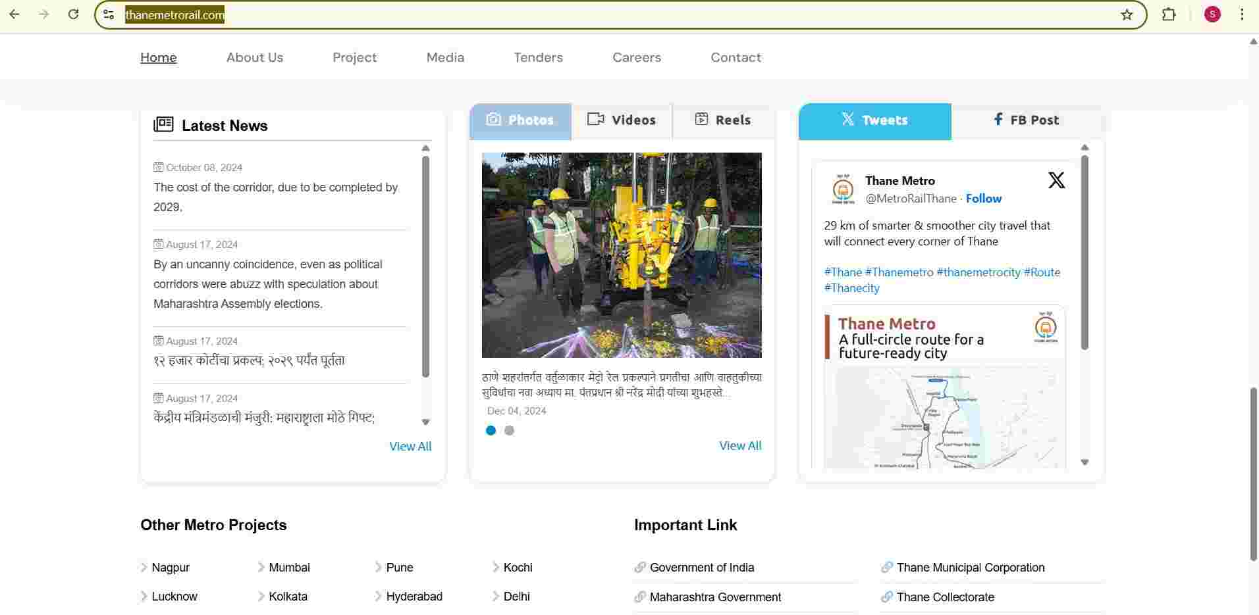The image size is (1259, 615).
Task: Click the drilling rig photo thumbnail
Action: (x=622, y=255)
